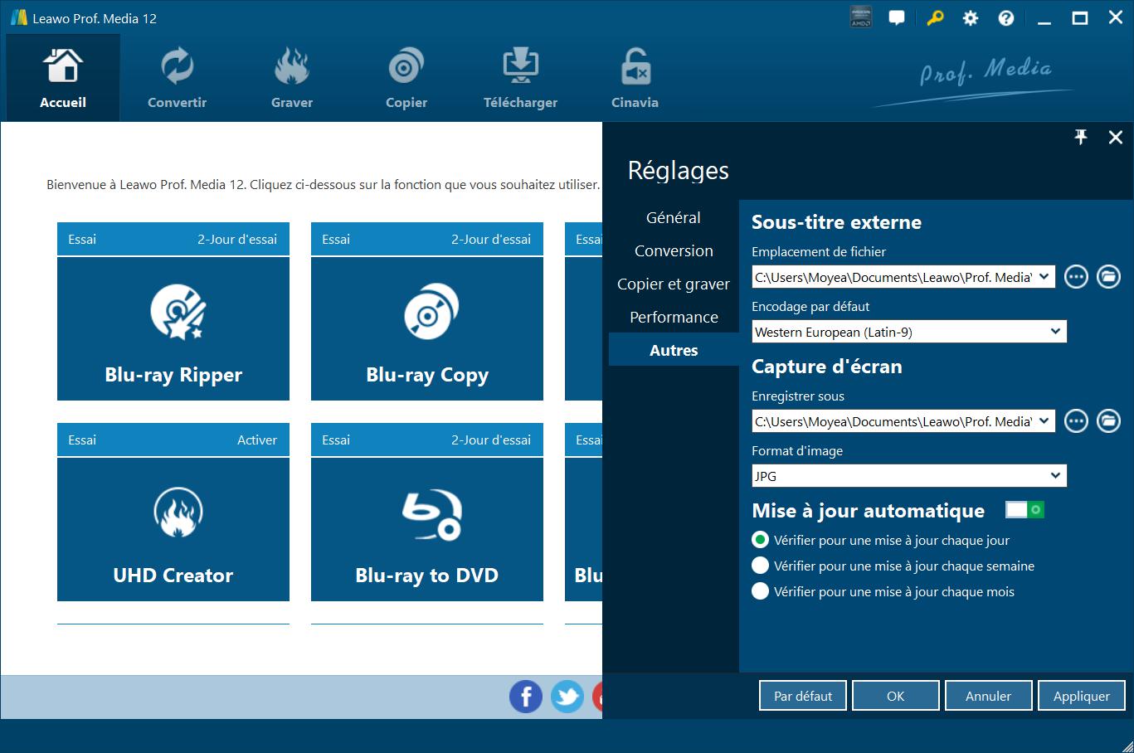1134x753 pixels.
Task: Expand the Encodage par défaut dropdown
Action: pos(1055,332)
